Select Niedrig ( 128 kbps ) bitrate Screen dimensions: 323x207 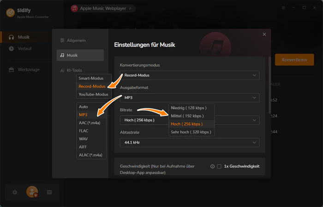pyautogui.click(x=191, y=108)
